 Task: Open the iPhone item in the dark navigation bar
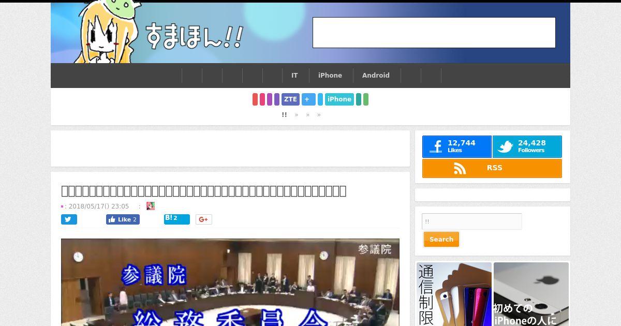[330, 76]
